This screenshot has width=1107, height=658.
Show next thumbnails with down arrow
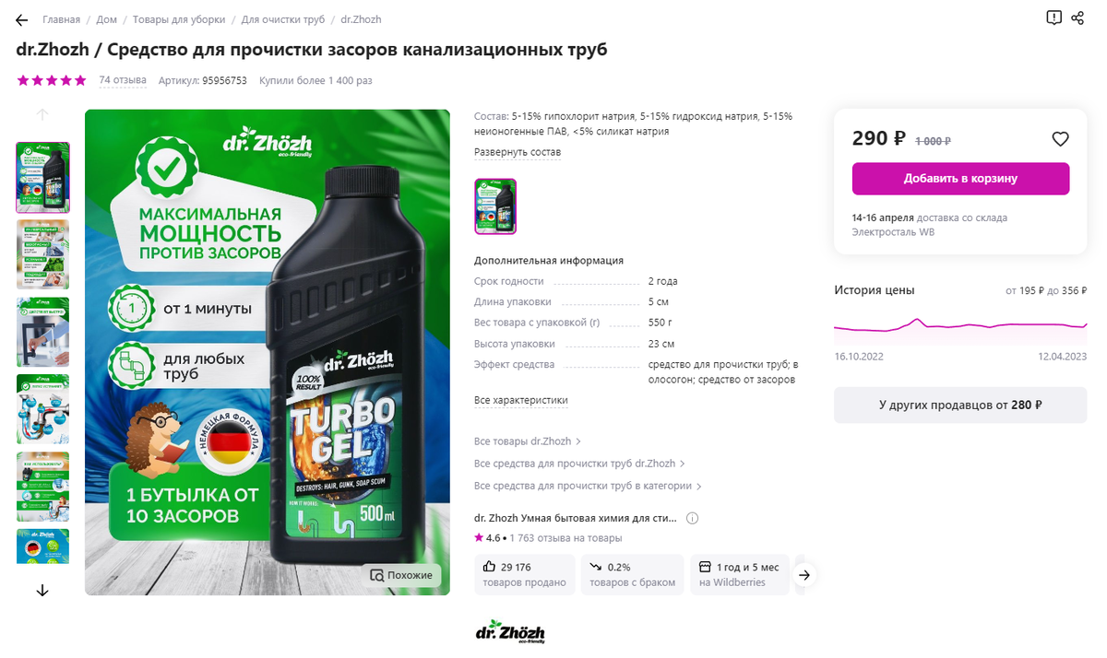click(42, 590)
